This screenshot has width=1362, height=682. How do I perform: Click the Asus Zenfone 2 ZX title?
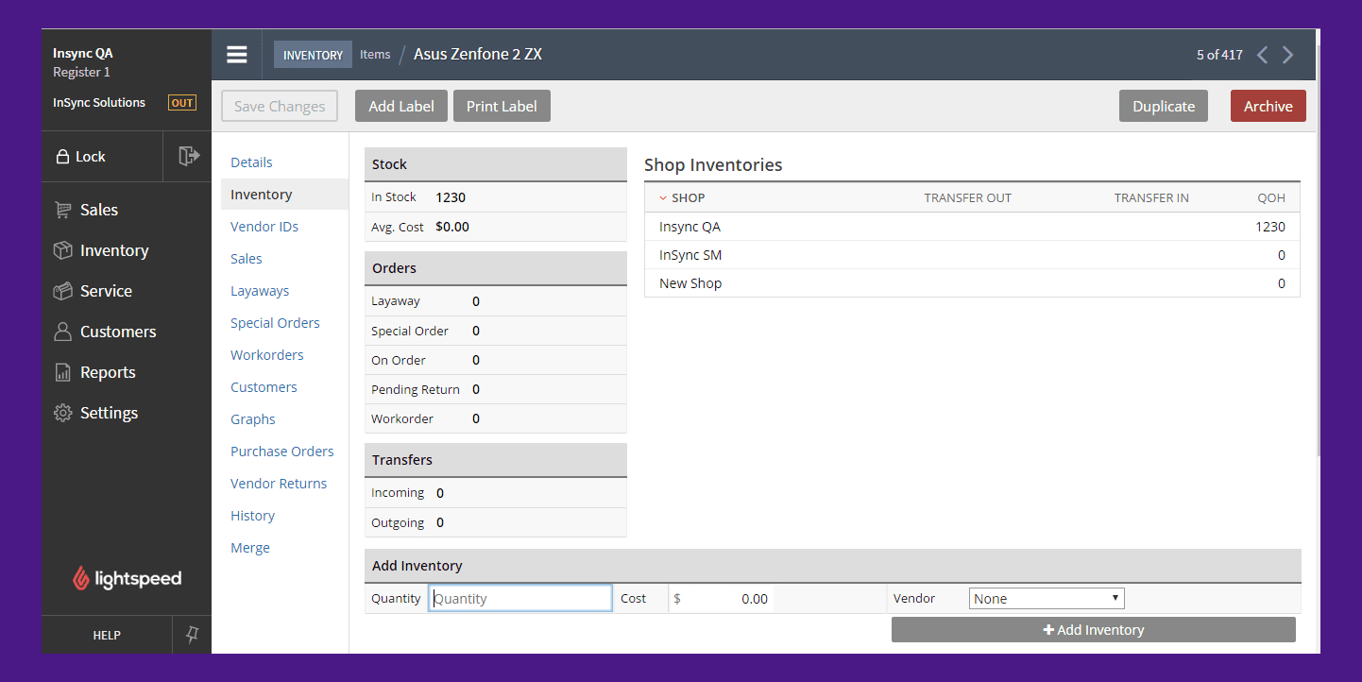[478, 54]
